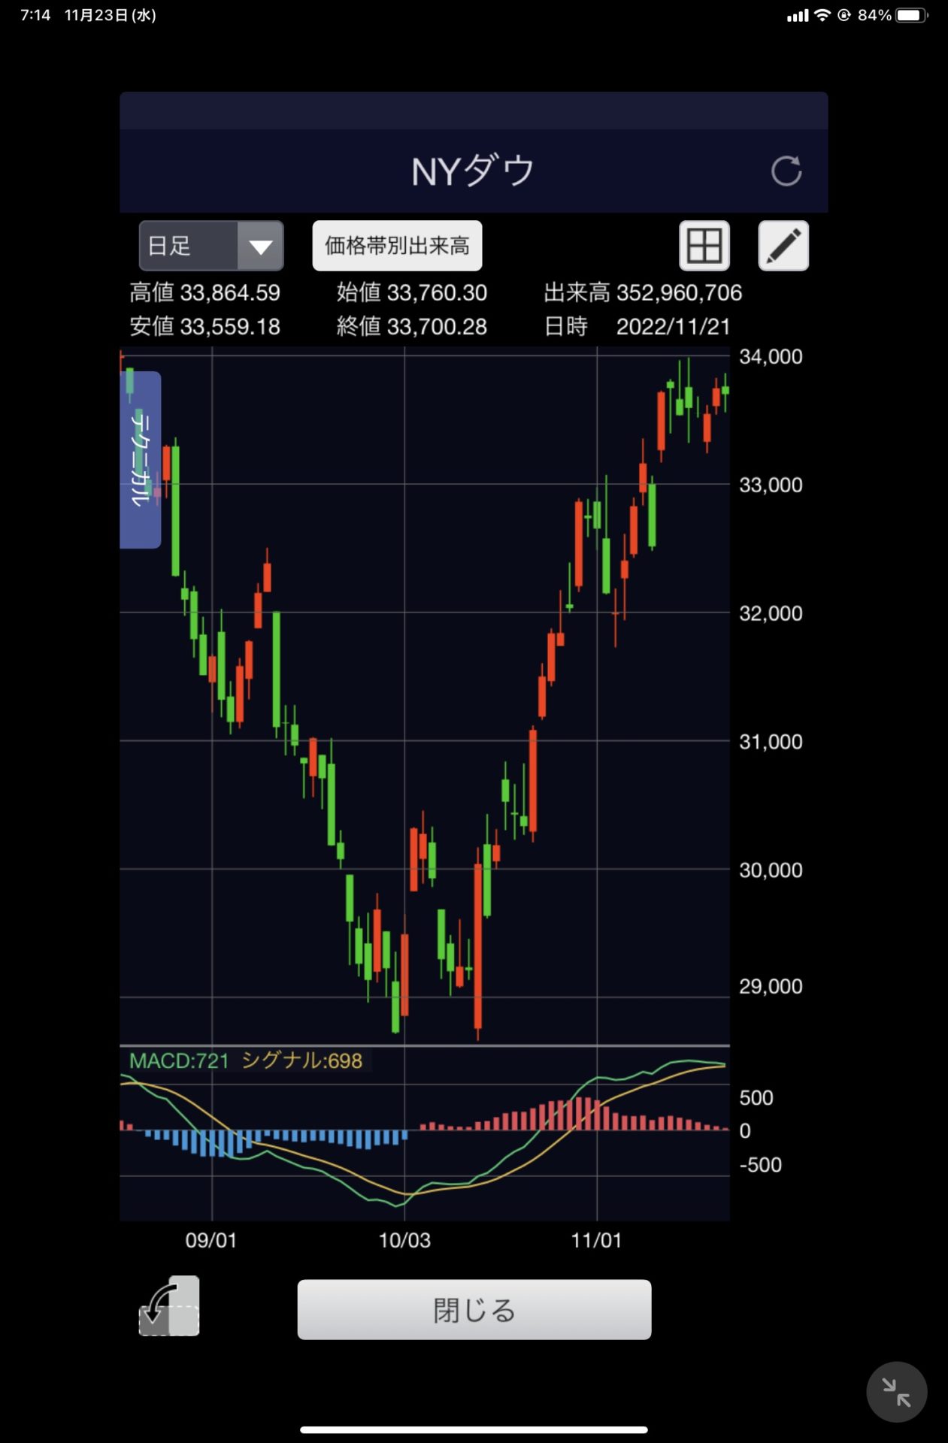The height and width of the screenshot is (1443, 948).
Task: Select the 11/01 date marker on the axis
Action: click(x=596, y=1240)
